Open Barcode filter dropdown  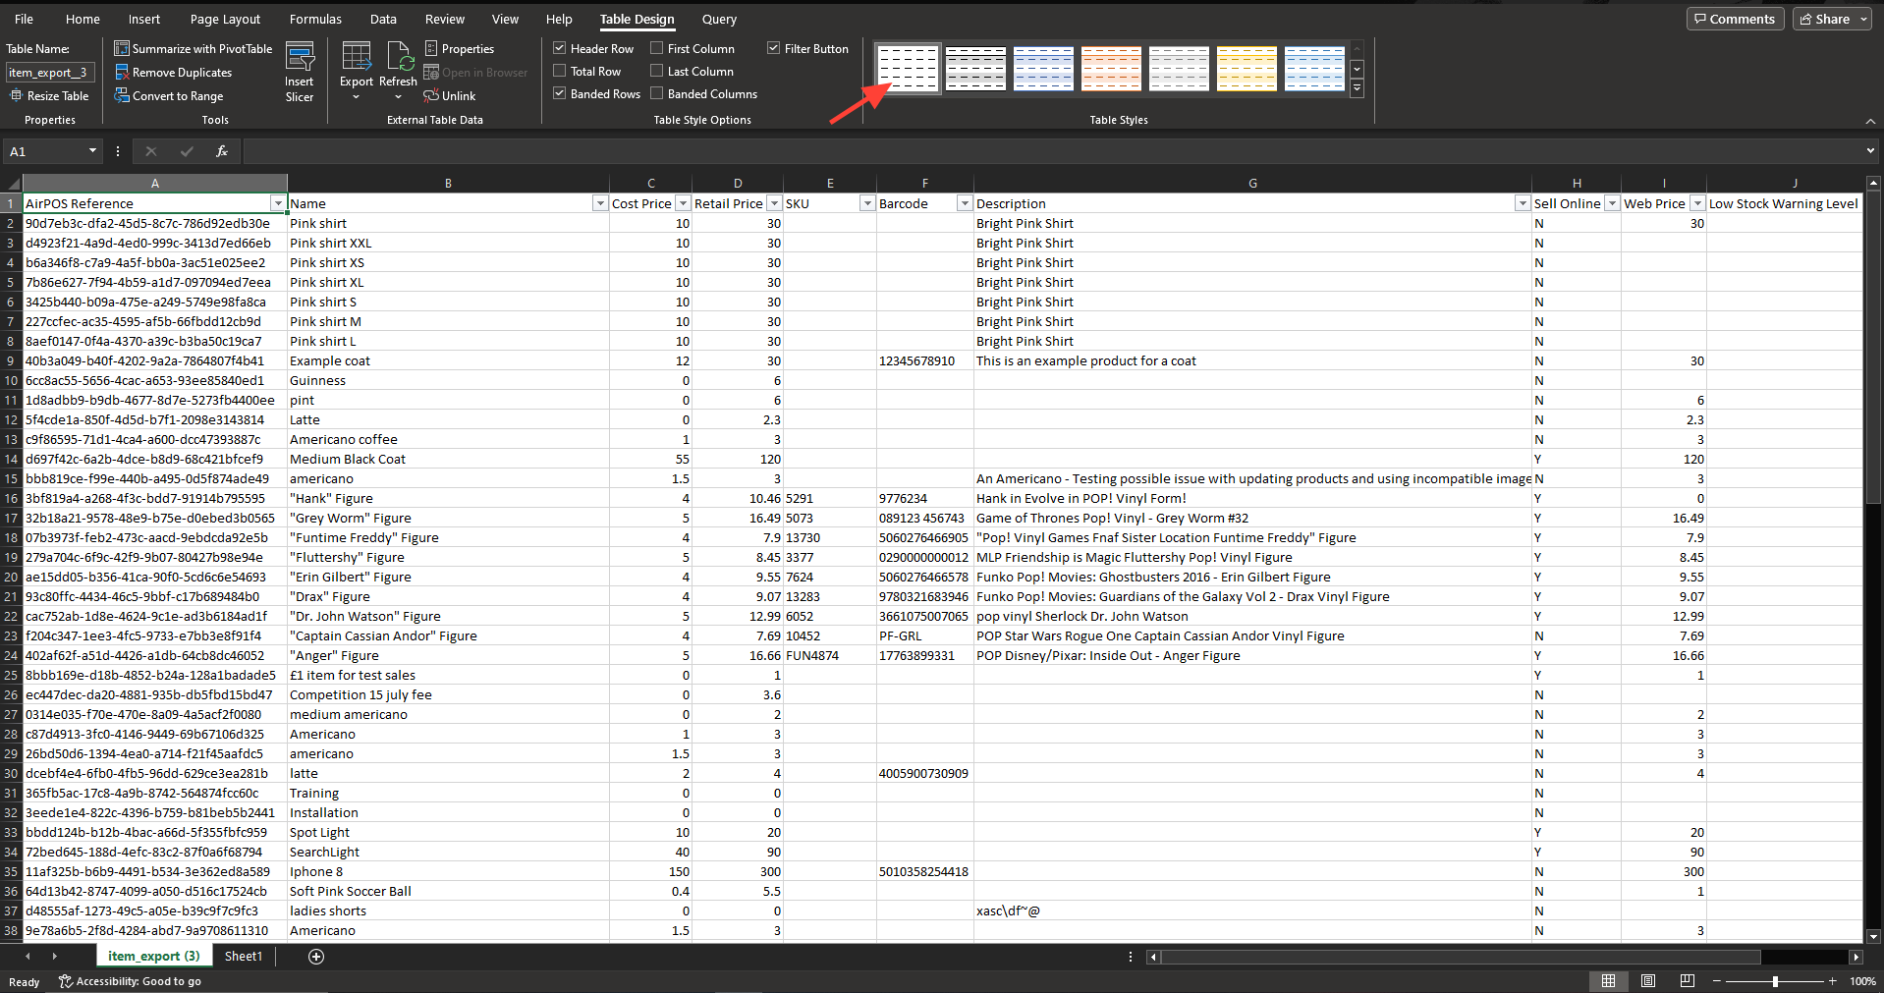tap(965, 203)
